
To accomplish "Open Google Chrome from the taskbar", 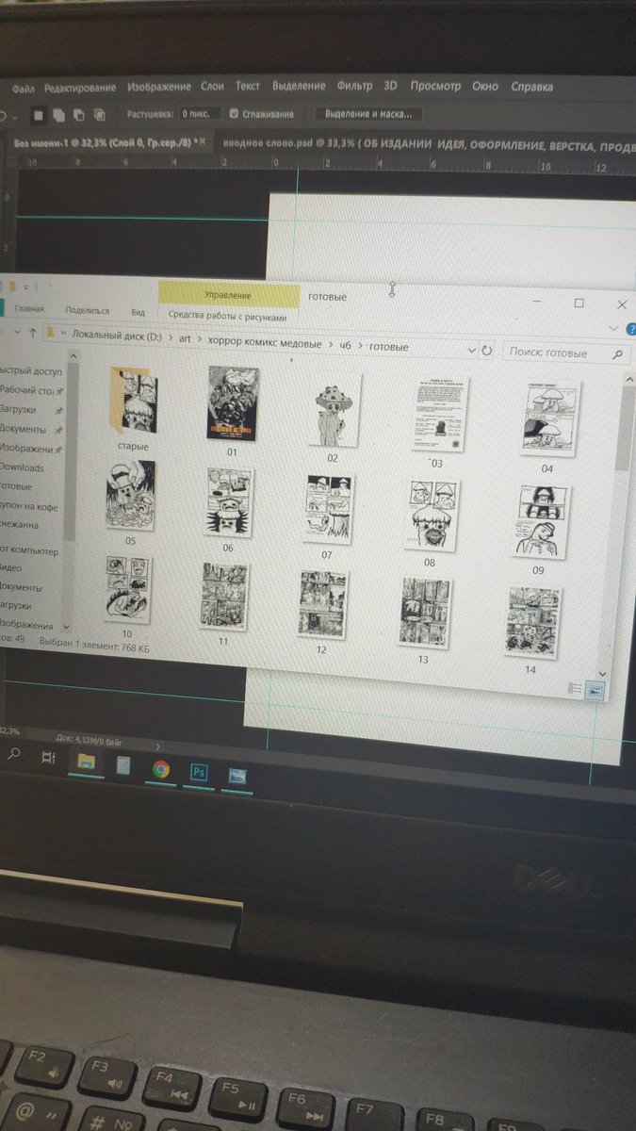I will [161, 768].
